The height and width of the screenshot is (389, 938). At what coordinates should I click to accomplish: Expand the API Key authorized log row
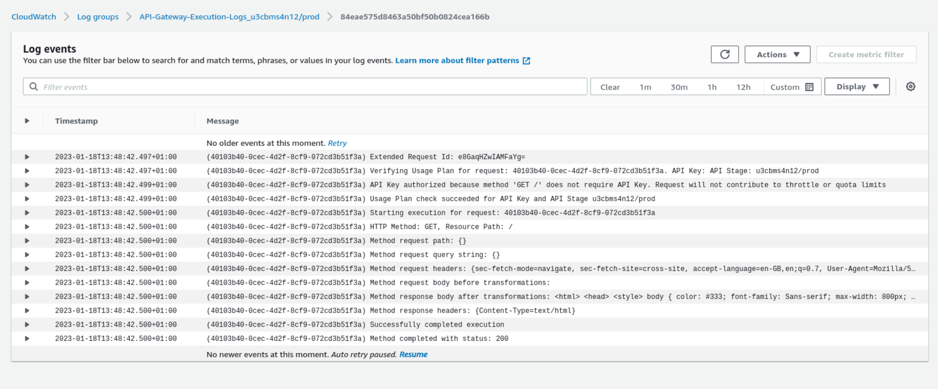(27, 185)
